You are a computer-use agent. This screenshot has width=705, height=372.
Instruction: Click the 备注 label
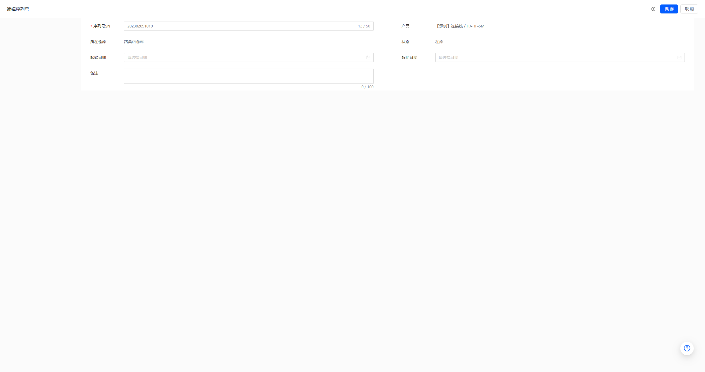(94, 73)
